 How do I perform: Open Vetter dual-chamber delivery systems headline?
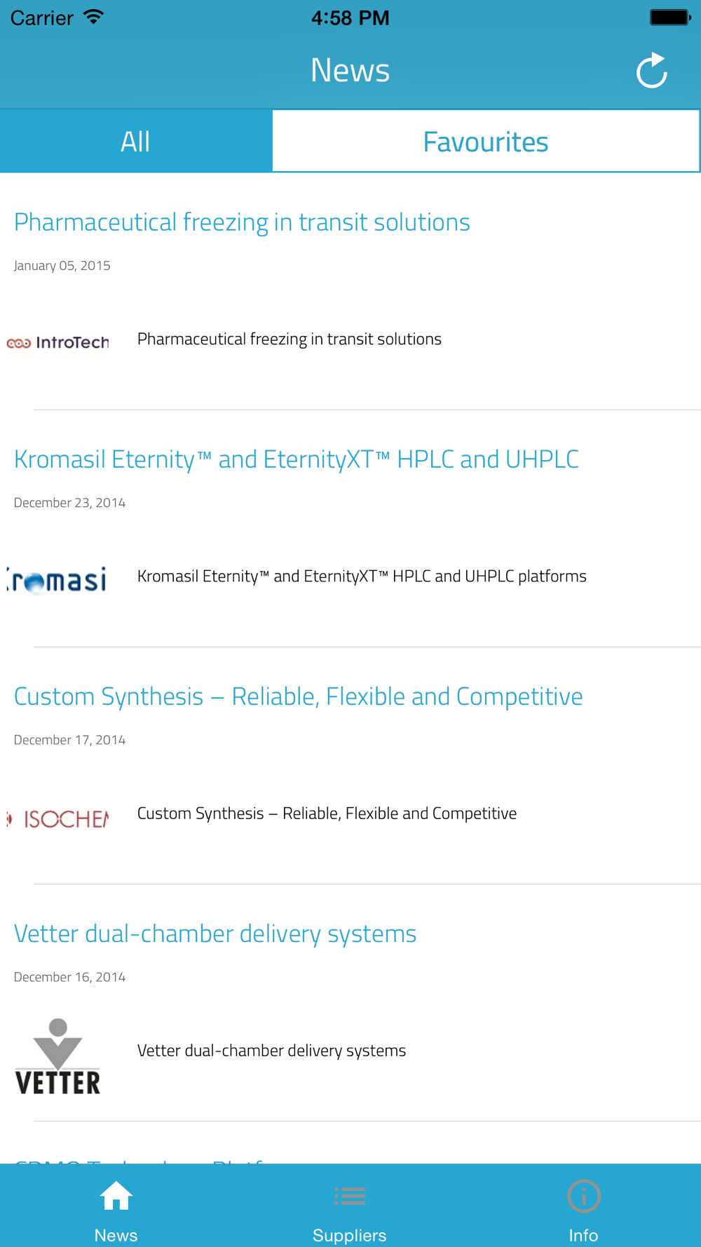(215, 933)
